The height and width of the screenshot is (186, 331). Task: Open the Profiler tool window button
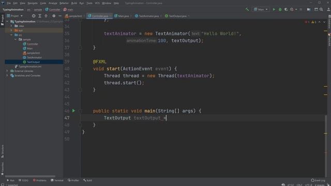(73, 180)
